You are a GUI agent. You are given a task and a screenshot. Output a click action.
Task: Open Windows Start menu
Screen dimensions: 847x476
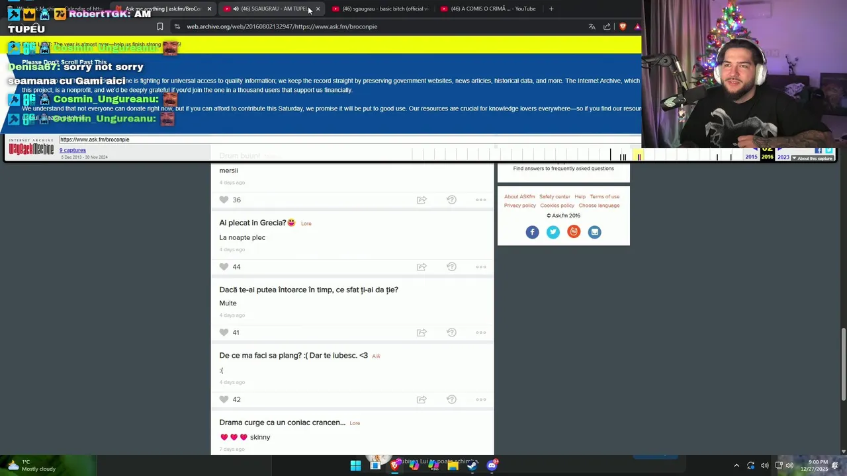355,465
